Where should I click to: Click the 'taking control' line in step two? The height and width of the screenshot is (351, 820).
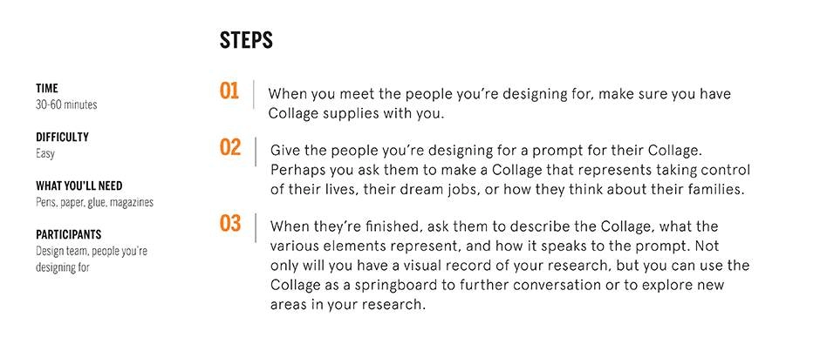coord(510,171)
